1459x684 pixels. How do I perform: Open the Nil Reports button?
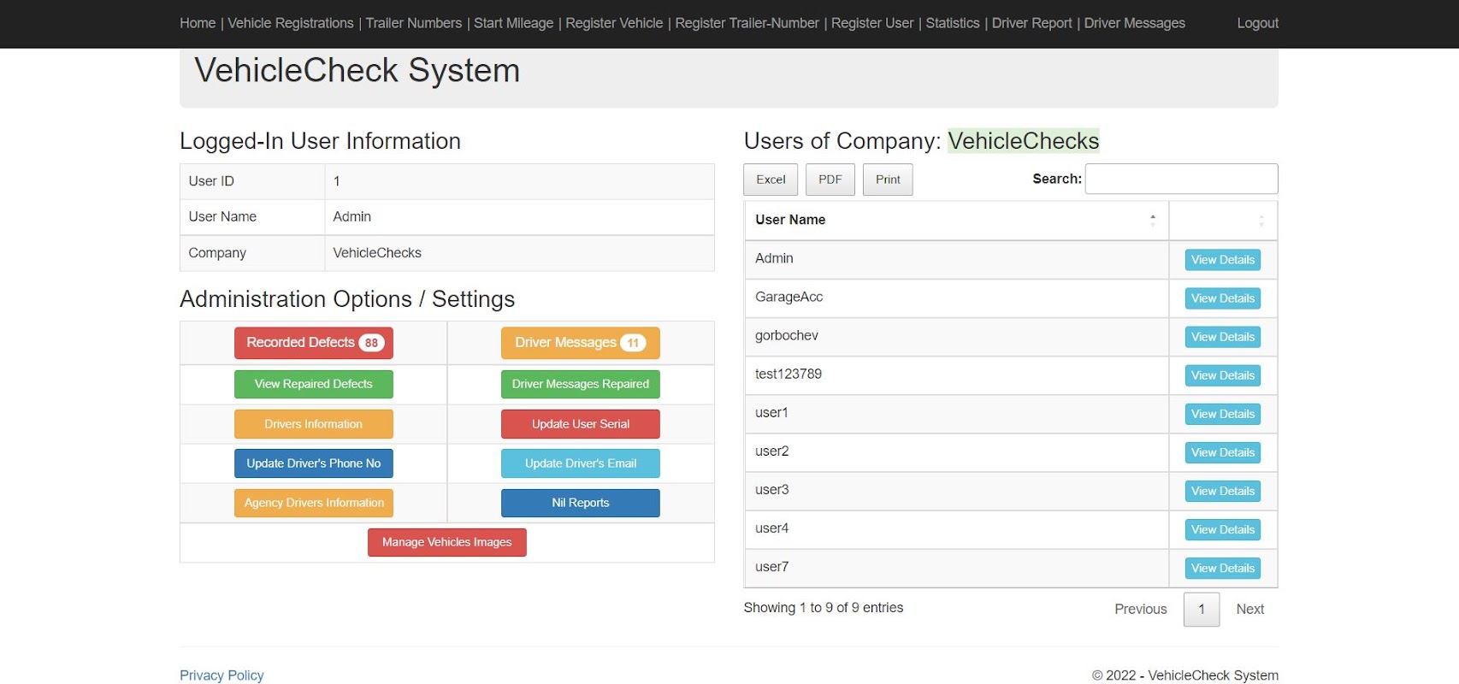pyautogui.click(x=581, y=503)
